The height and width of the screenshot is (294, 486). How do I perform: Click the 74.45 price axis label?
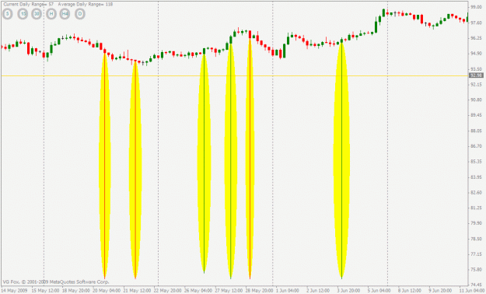tap(475, 285)
